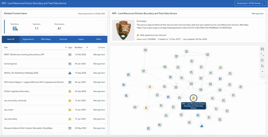The image size is (268, 137).
Task: Click the '52 Items' count in the table header
Action: [x=102, y=47]
